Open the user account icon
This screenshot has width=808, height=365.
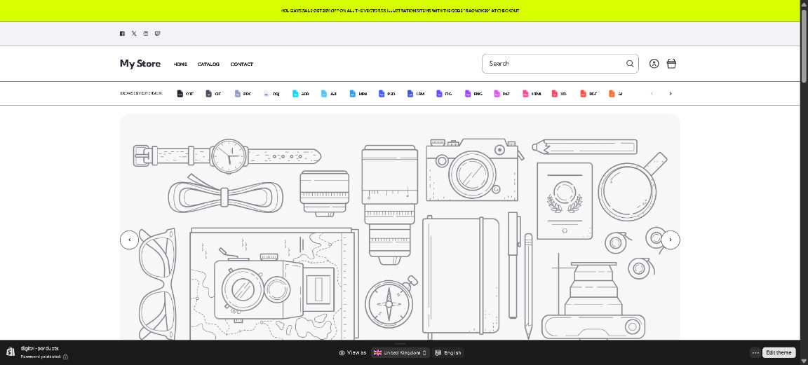tap(654, 64)
